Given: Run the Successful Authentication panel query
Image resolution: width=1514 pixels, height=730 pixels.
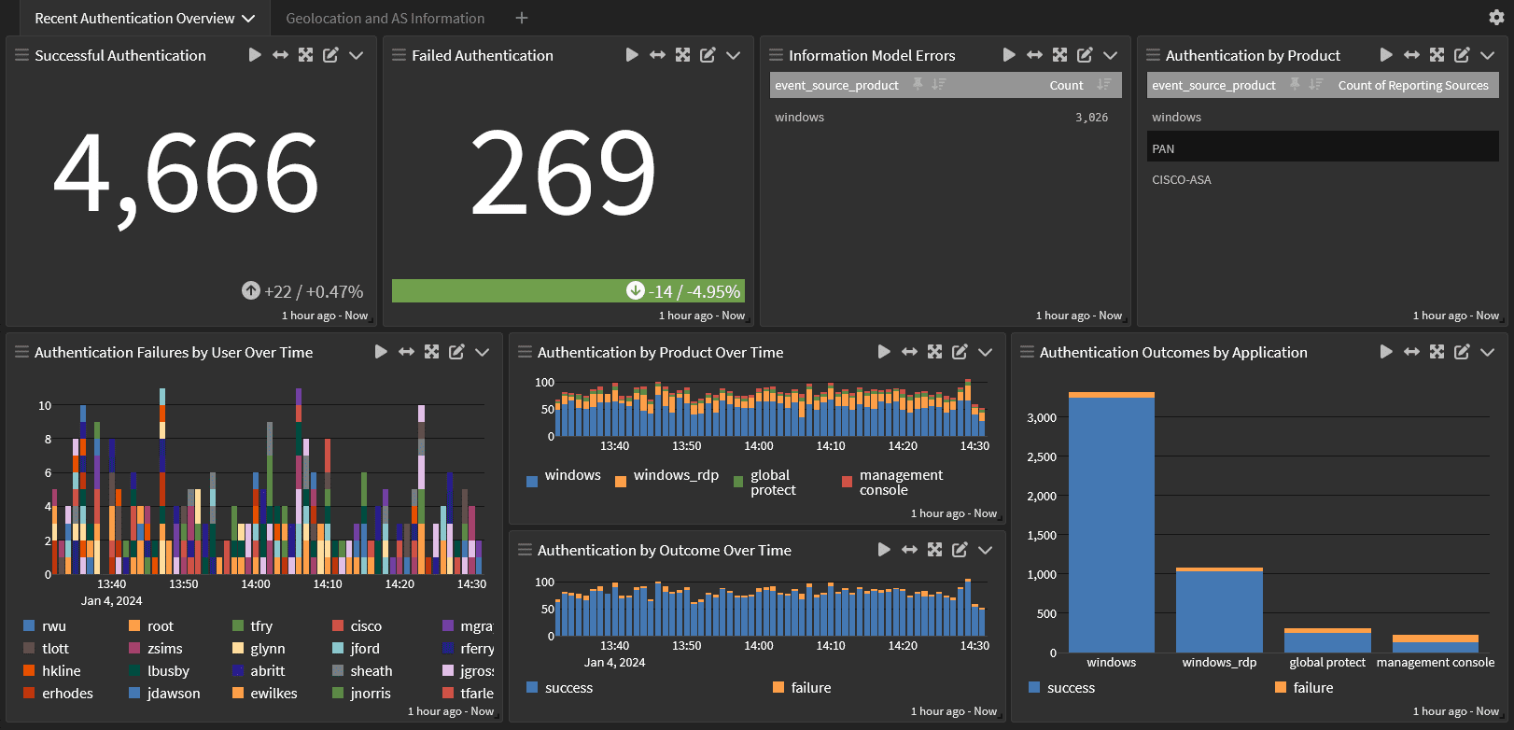Looking at the screenshot, I should point(255,55).
